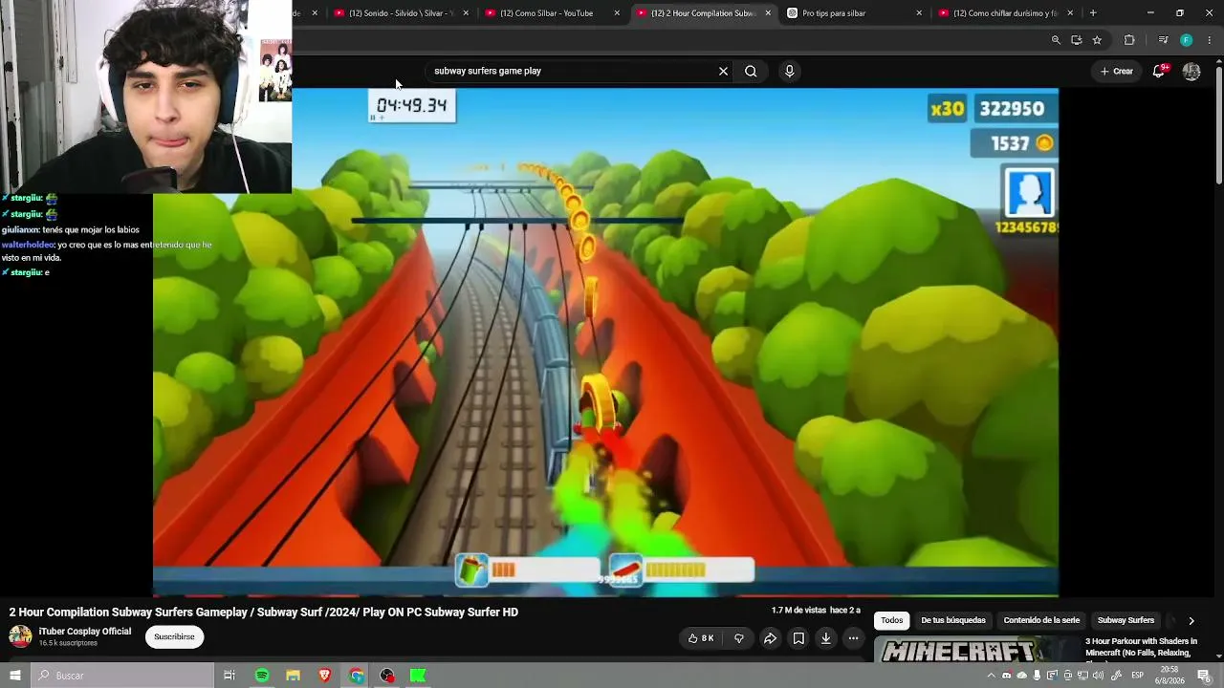Bookmark this page with the star icon

tap(1097, 40)
